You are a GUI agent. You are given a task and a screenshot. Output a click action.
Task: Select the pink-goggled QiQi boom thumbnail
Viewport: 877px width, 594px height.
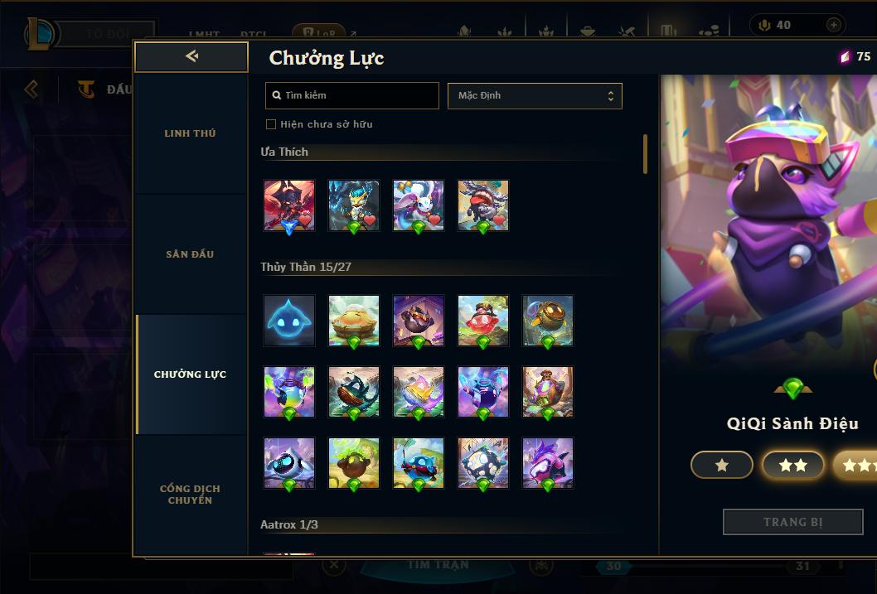pyautogui.click(x=548, y=463)
